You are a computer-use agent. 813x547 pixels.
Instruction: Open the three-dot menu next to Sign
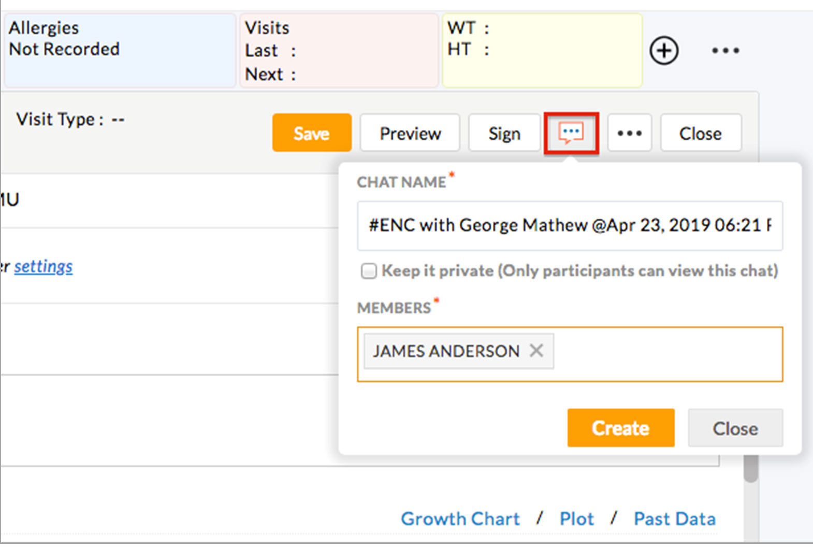click(629, 134)
